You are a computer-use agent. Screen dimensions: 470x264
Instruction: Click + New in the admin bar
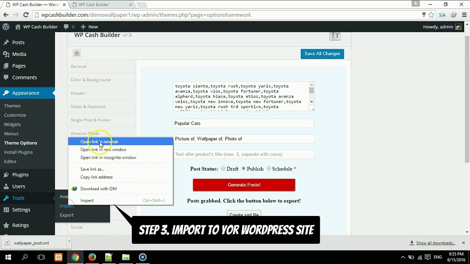89,27
